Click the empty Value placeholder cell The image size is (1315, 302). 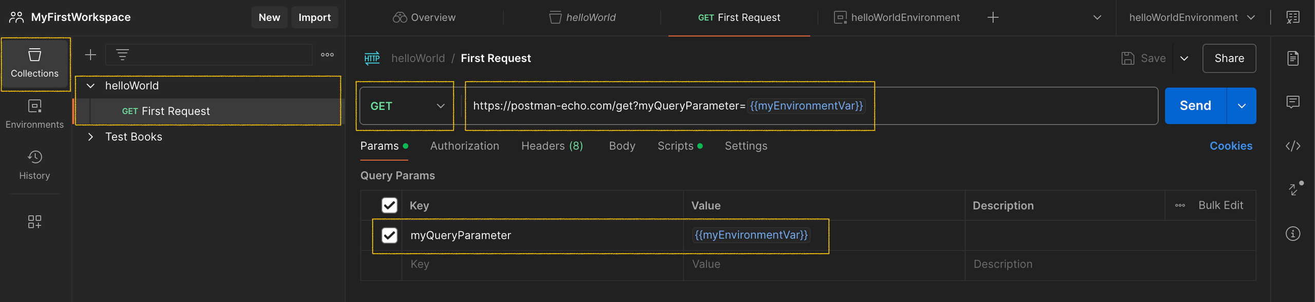(824, 265)
